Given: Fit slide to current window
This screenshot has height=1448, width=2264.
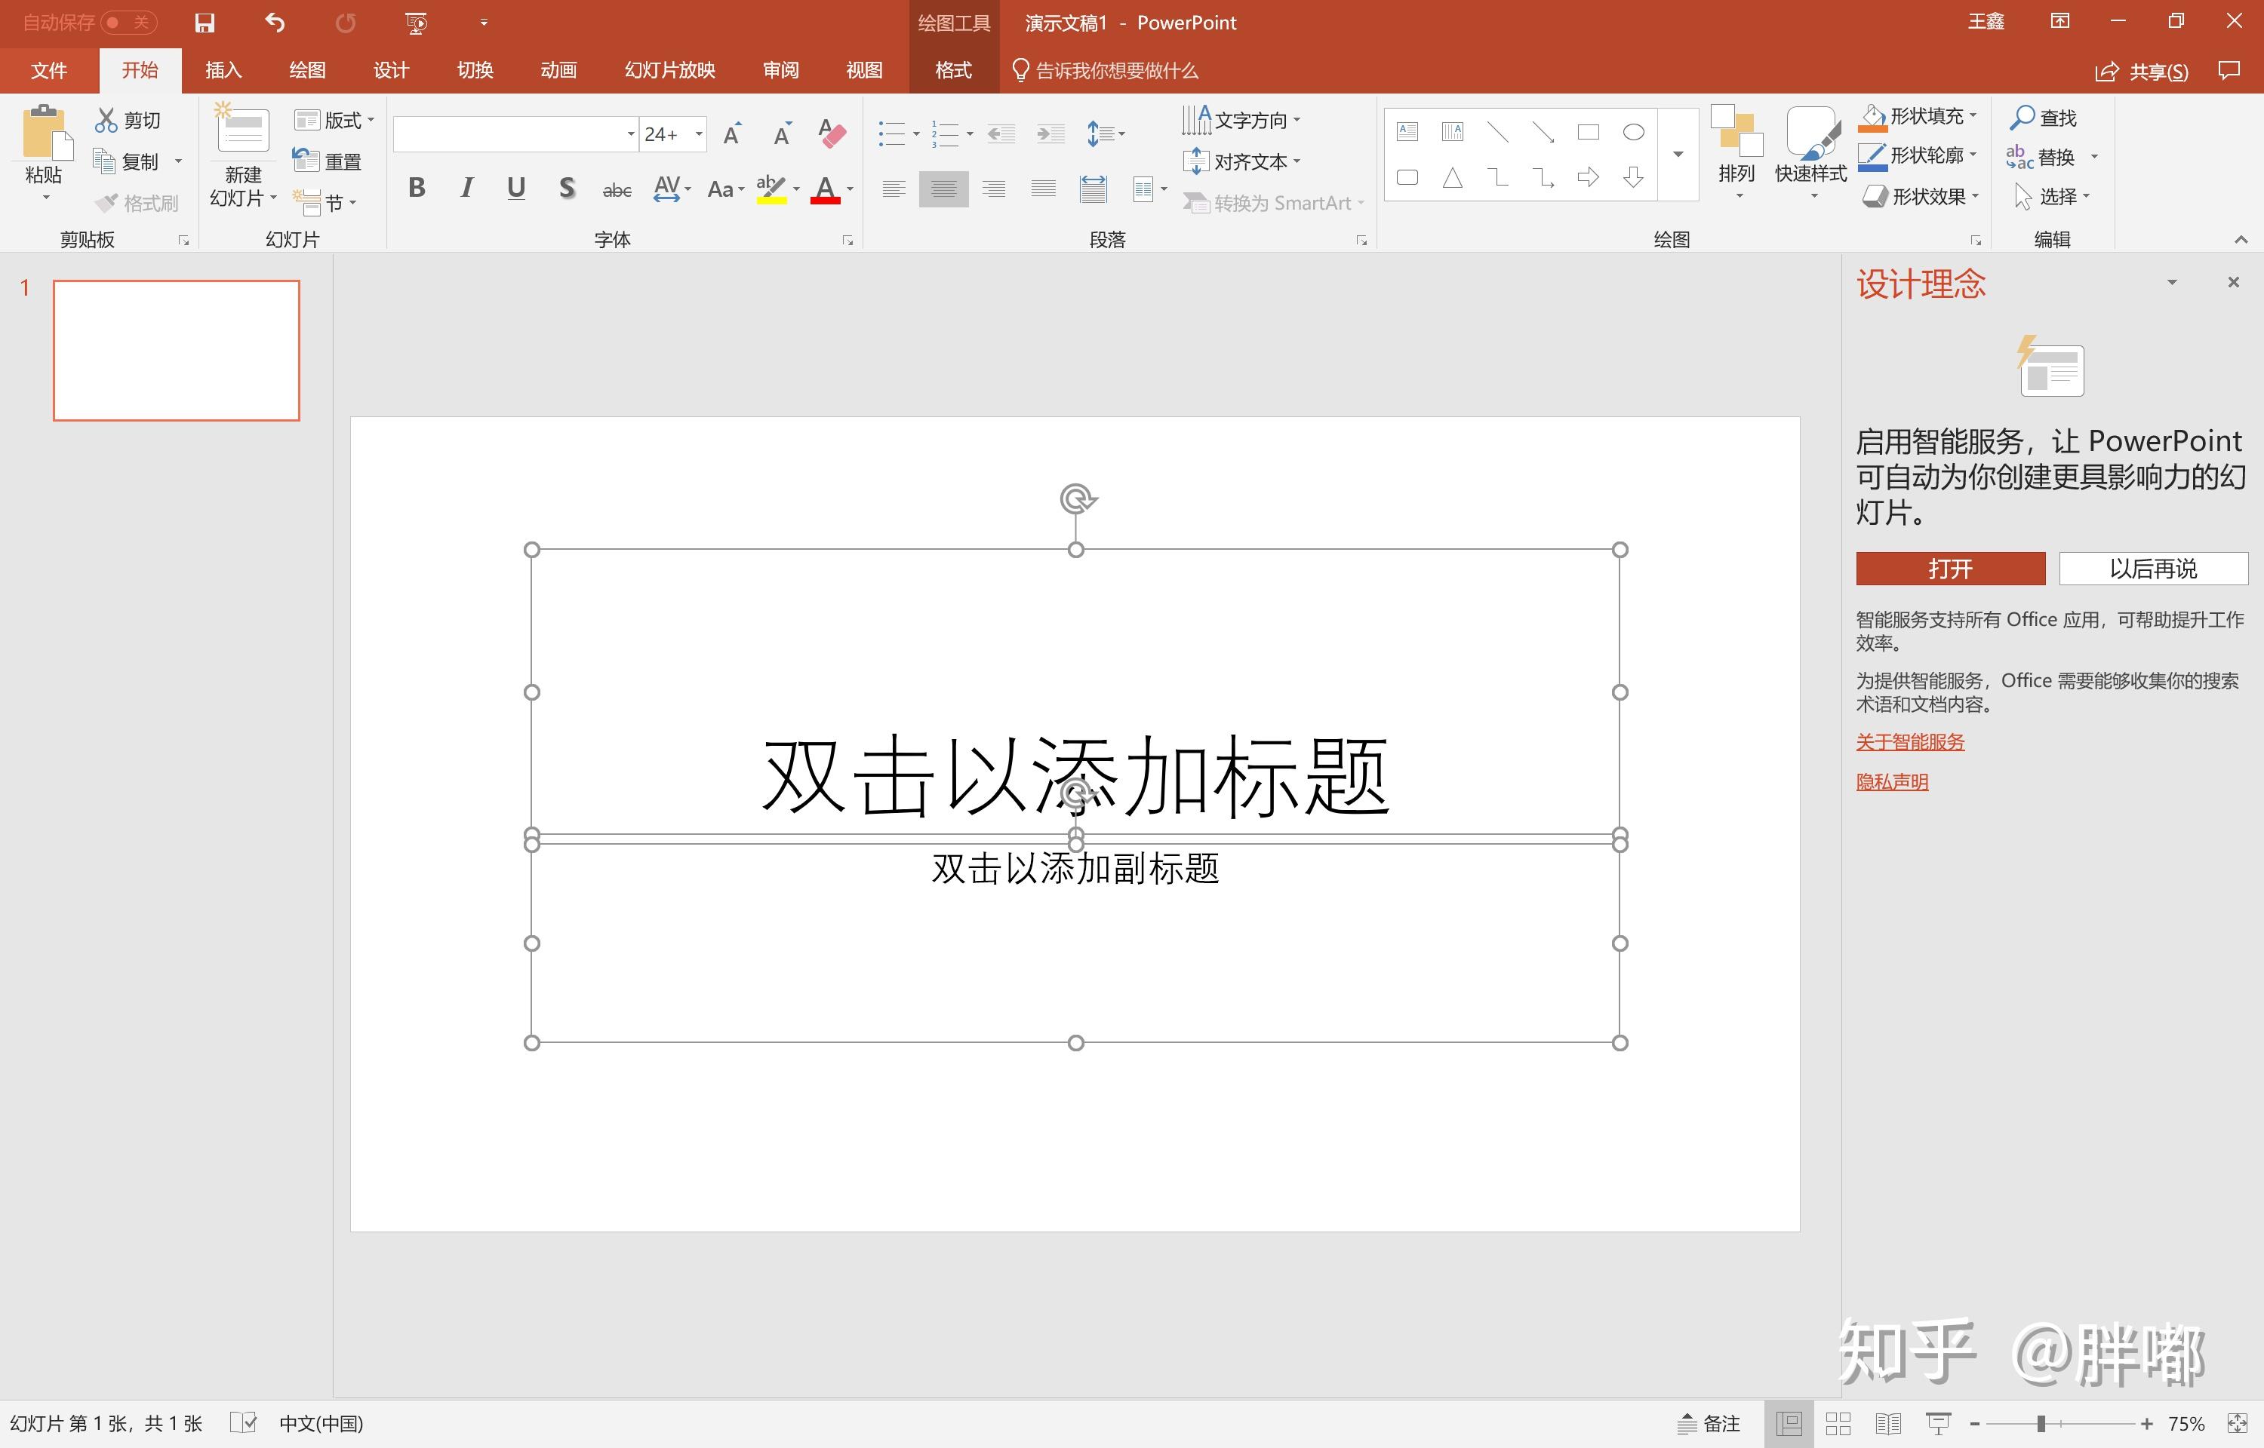Looking at the screenshot, I should click(2238, 1424).
